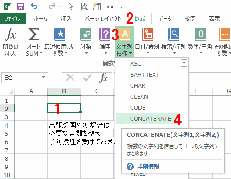Screen dimensions: 231x179
Task: Select row 7 header
Action: [7, 151]
